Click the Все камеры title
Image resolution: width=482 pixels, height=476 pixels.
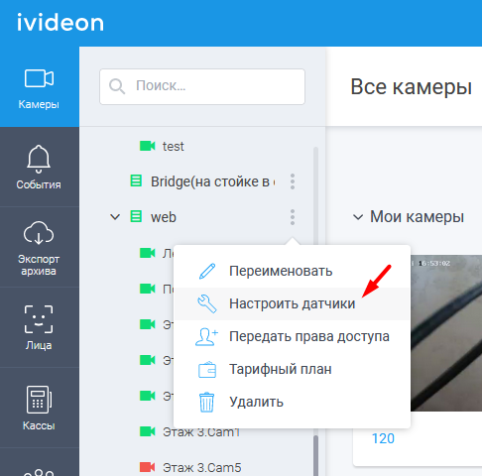tap(411, 87)
